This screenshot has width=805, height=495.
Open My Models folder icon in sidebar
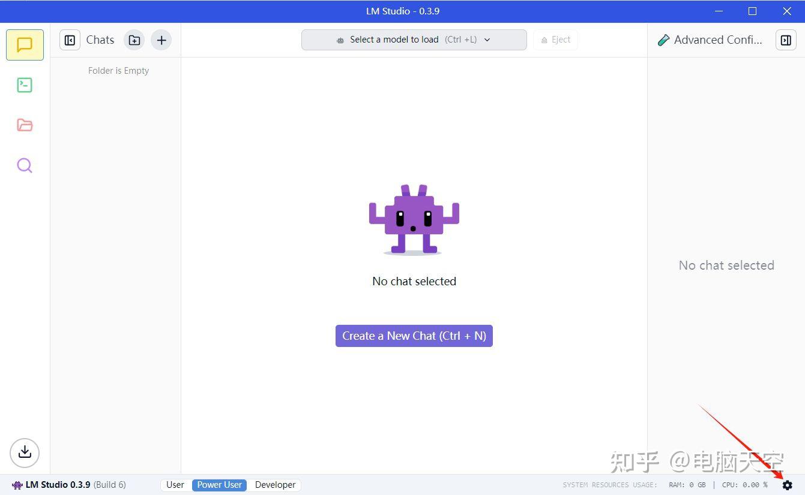pyautogui.click(x=25, y=125)
